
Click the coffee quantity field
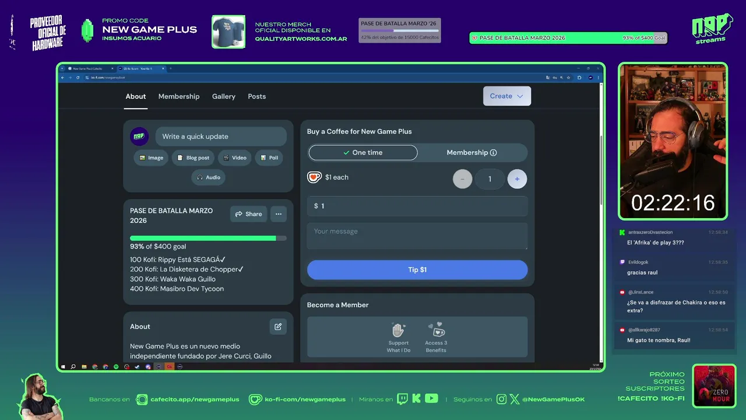tap(490, 179)
